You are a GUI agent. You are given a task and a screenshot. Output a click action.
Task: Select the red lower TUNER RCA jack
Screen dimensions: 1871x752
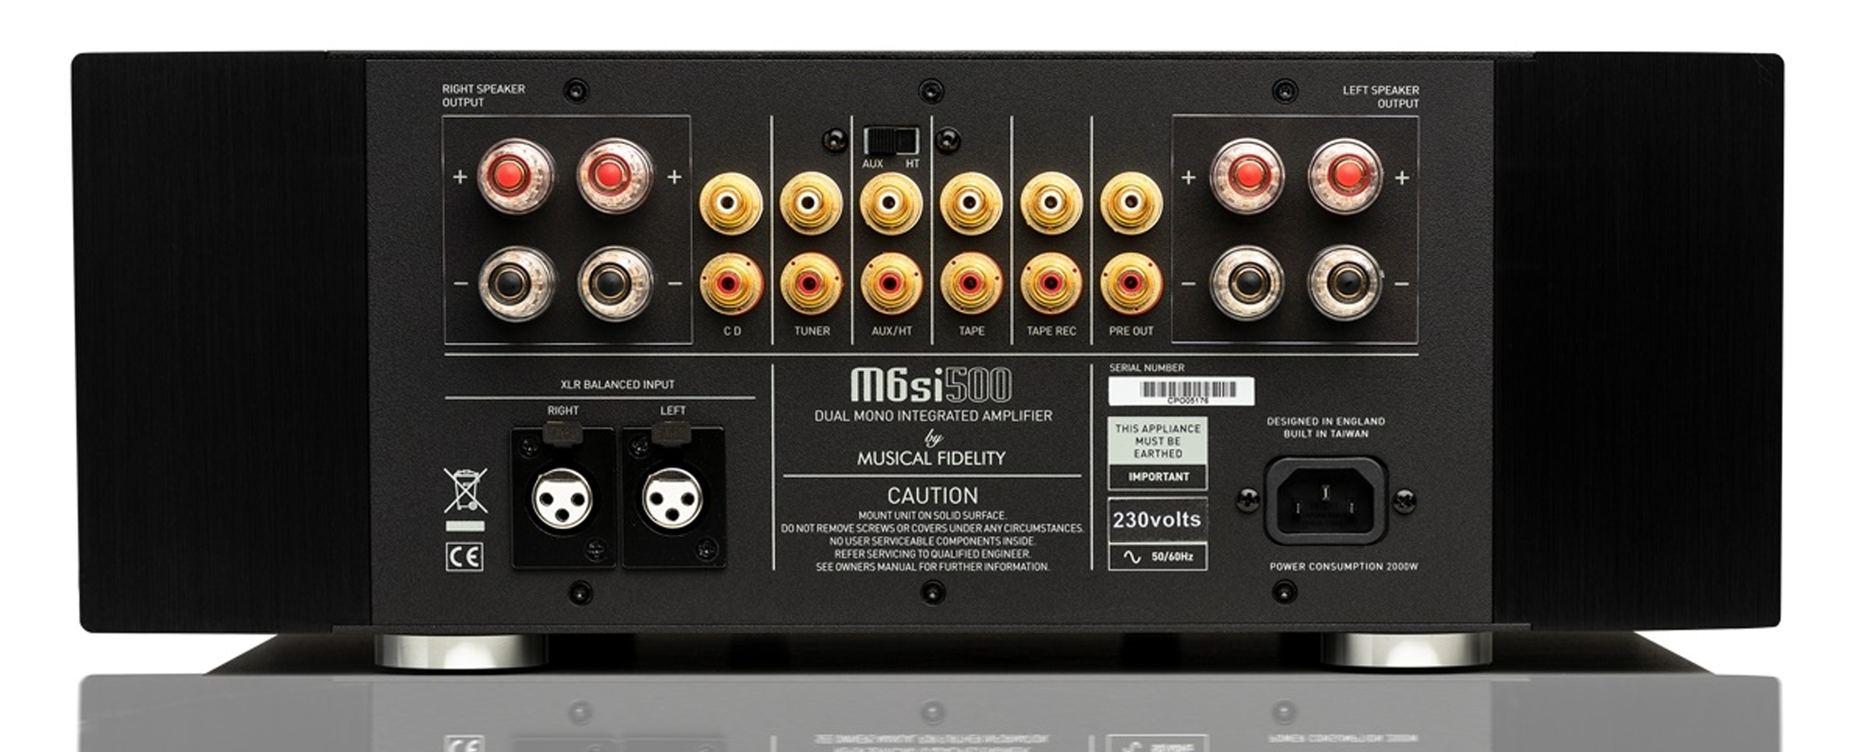[811, 284]
